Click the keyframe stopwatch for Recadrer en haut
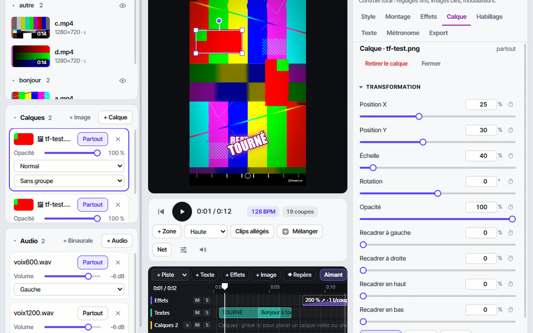This screenshot has height=333, width=533. [x=511, y=284]
